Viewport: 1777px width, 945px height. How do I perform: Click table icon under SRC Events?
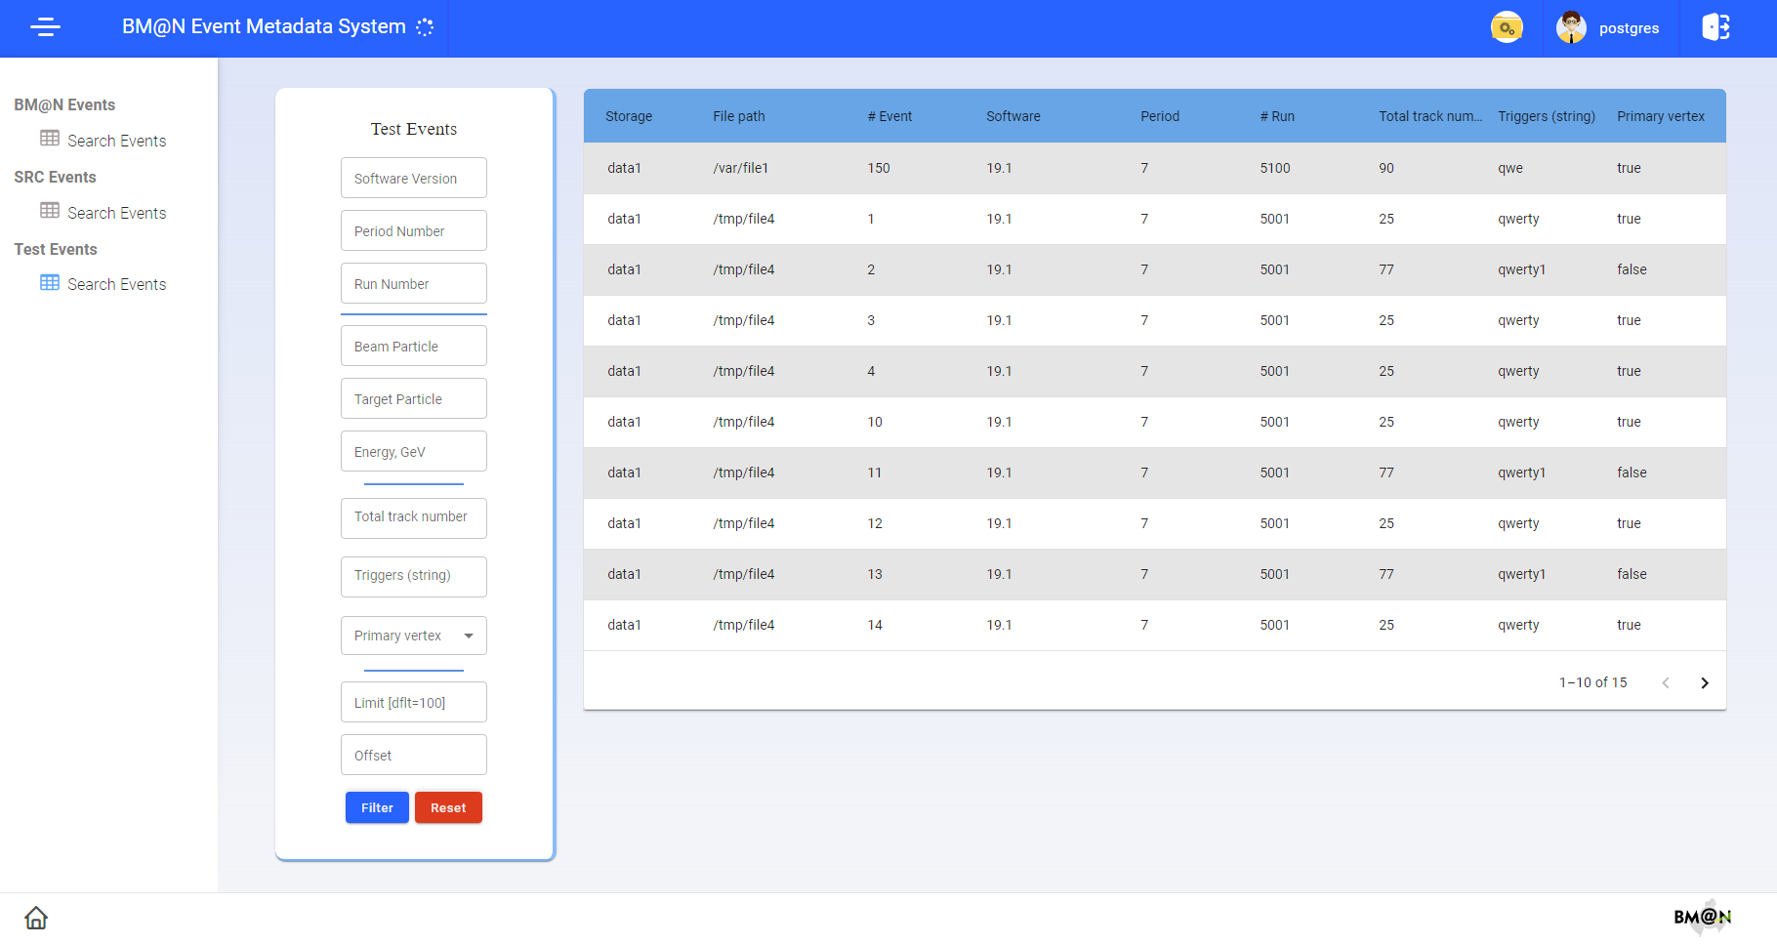tap(50, 211)
